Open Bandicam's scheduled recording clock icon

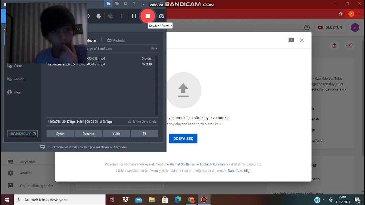(125, 3)
